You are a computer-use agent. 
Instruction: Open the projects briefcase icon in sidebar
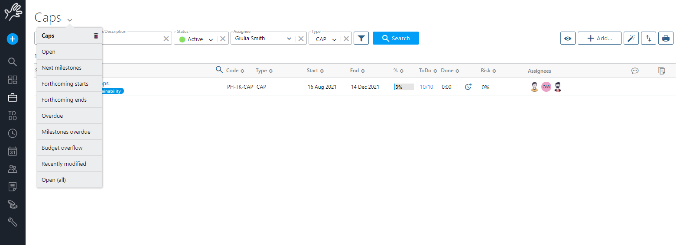(x=13, y=98)
